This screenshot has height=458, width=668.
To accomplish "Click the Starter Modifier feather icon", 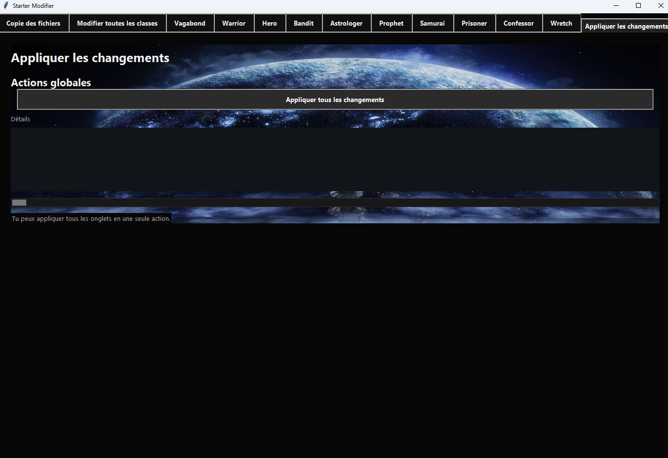I will click(x=6, y=5).
